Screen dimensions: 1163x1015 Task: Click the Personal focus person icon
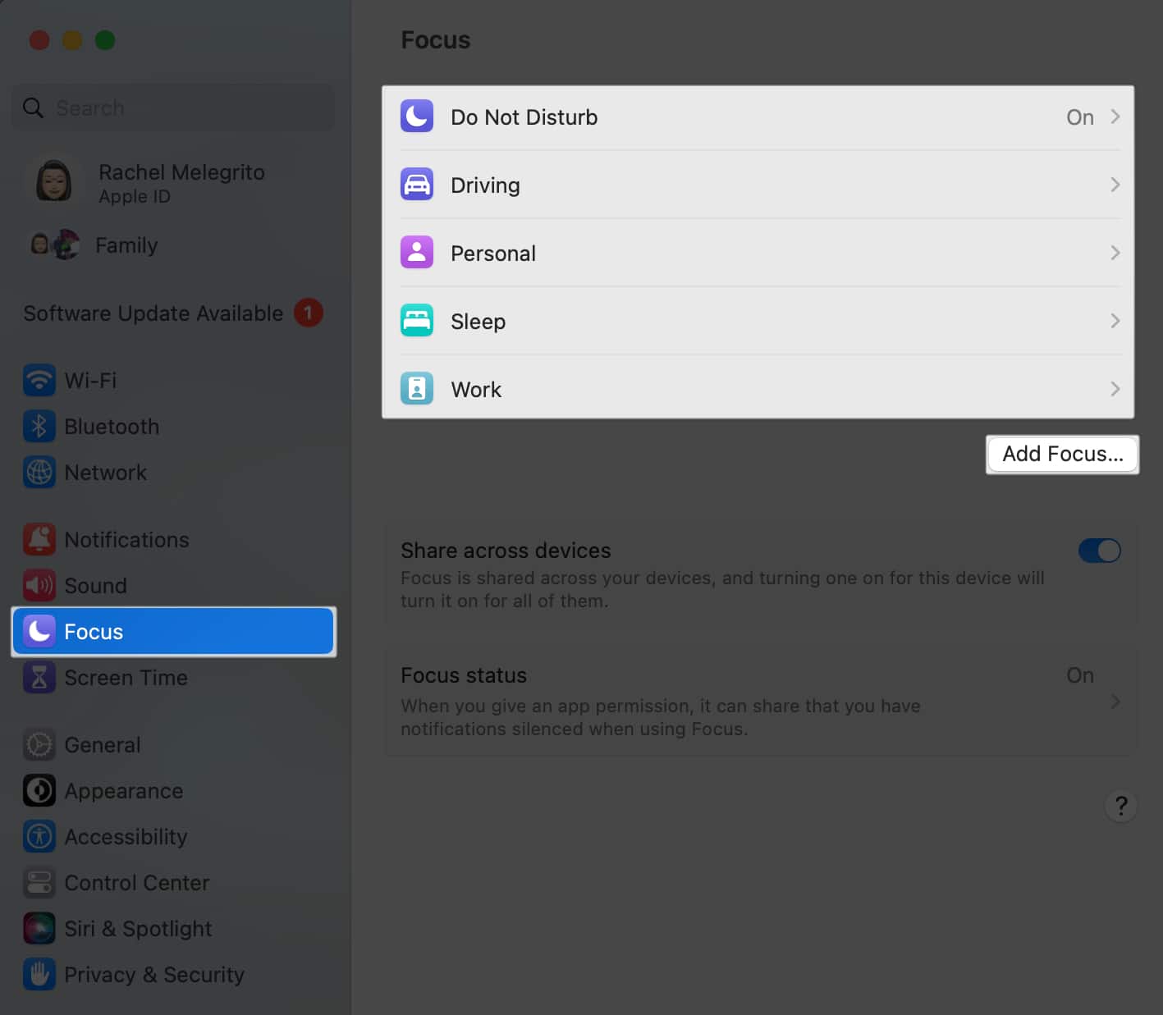click(417, 253)
